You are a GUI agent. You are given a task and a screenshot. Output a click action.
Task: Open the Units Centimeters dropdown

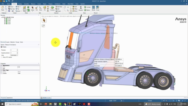pyautogui.click(x=14, y=55)
